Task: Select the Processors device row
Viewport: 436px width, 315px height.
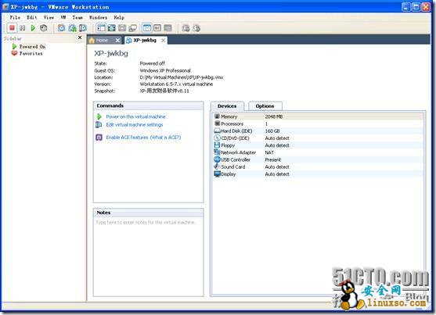Action: coord(319,123)
